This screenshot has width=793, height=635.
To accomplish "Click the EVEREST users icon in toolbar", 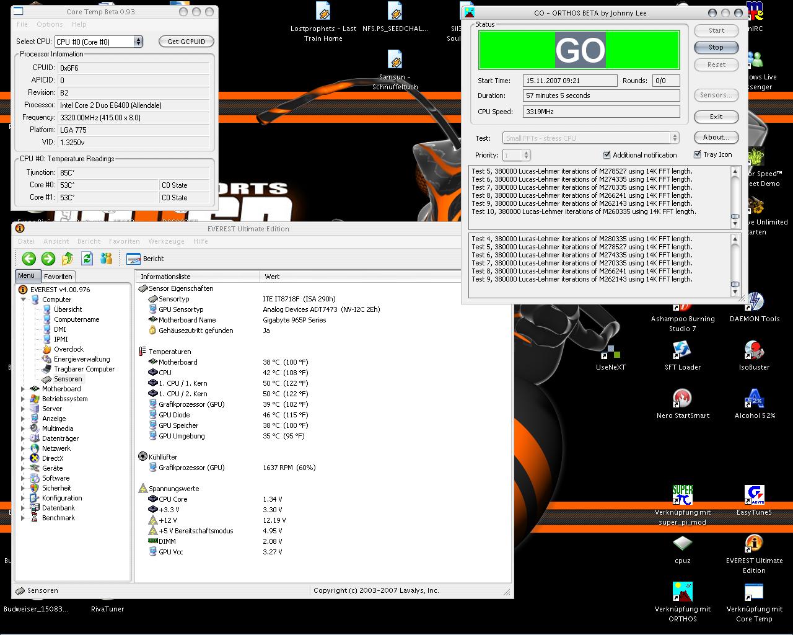I will coord(107,259).
